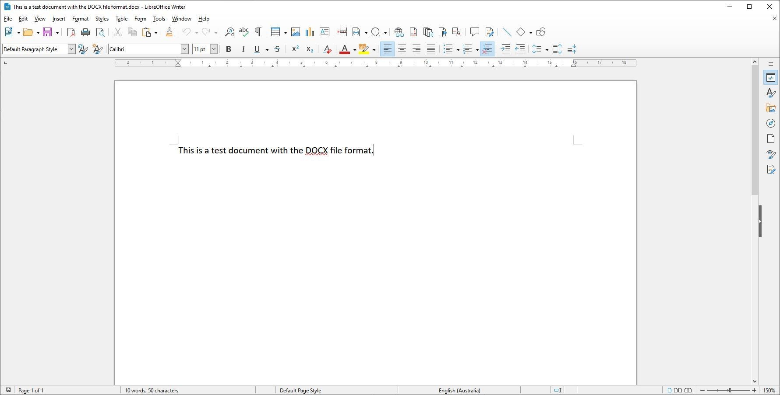
Task: Open highlighting color dropdown arrow
Action: [374, 49]
